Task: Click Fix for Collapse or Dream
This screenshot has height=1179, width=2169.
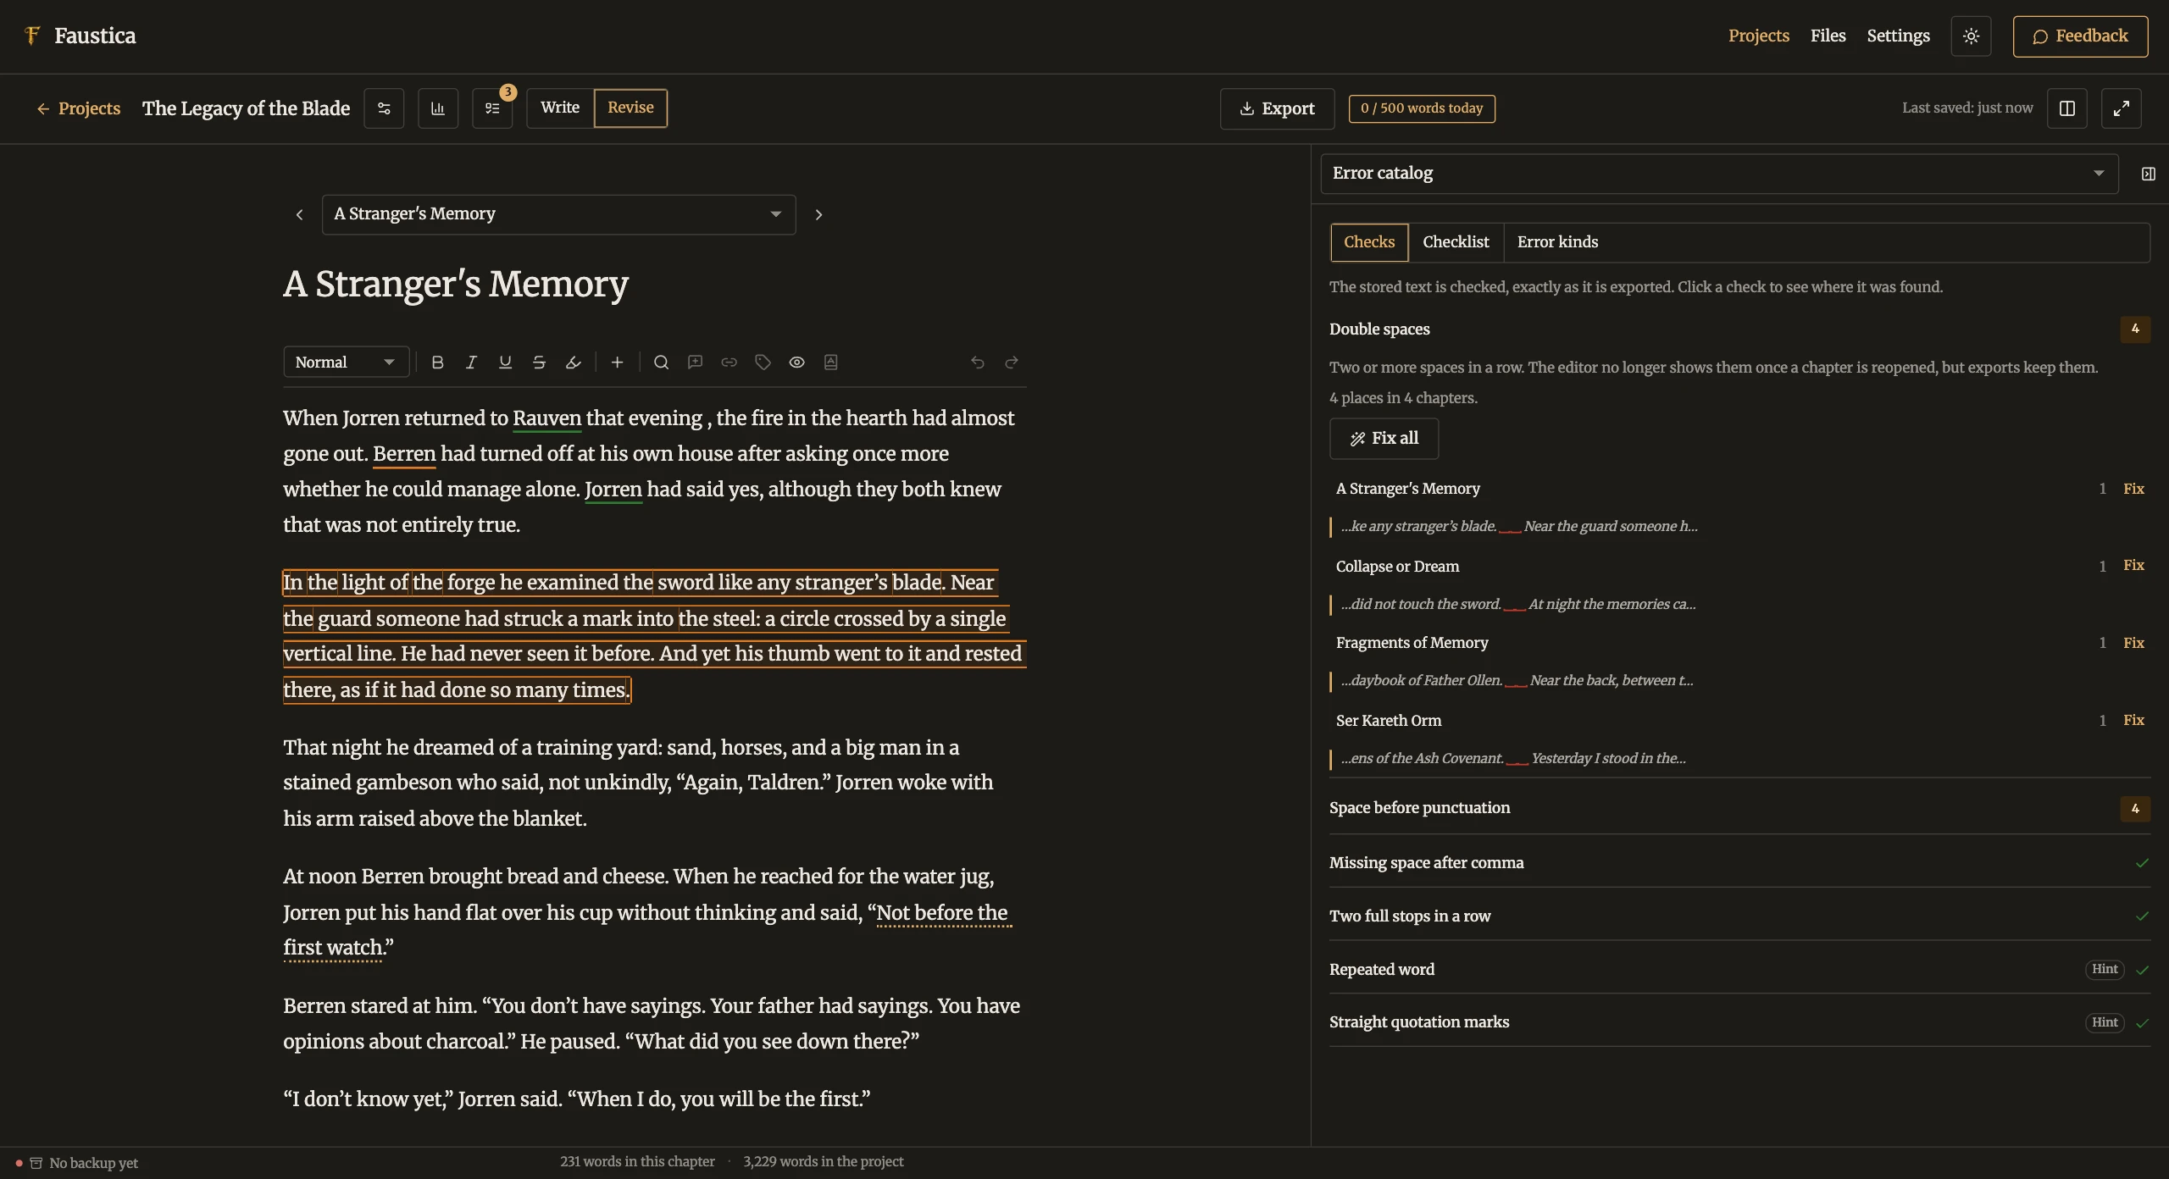Action: point(2133,566)
